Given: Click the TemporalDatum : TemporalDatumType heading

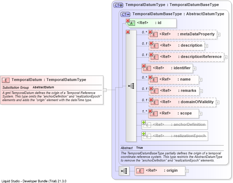Looking at the screenshot, I should 49,80.
